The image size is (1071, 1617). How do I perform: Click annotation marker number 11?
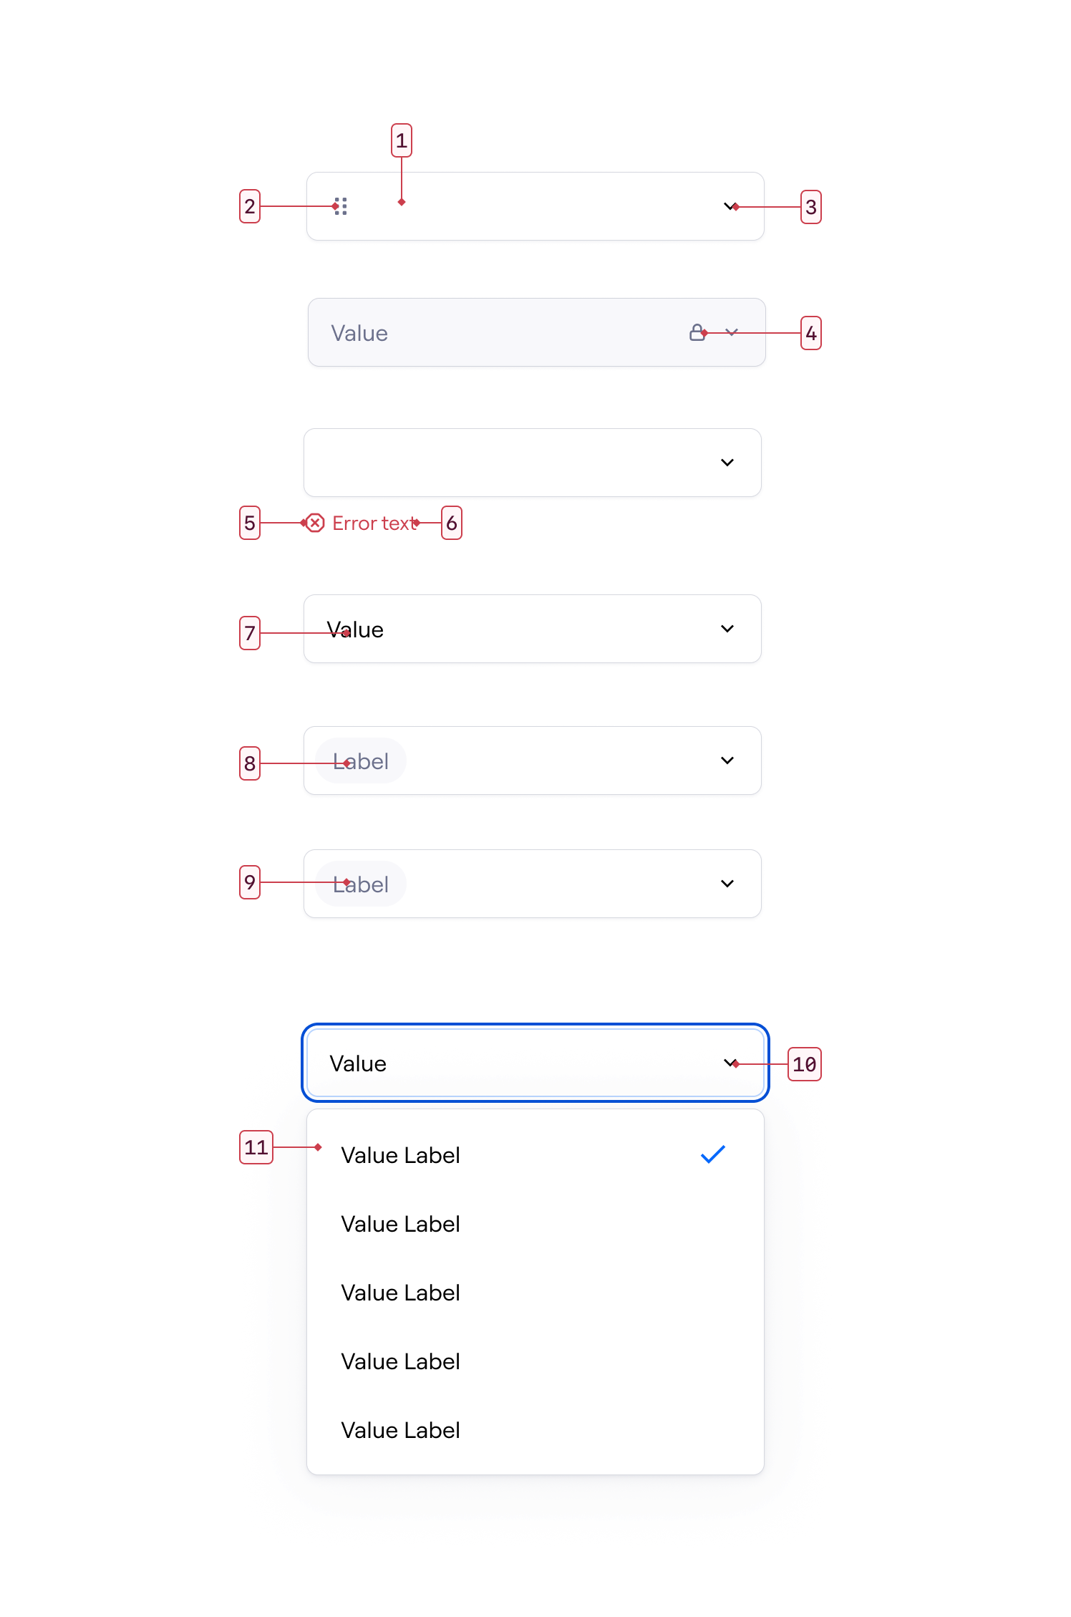[x=256, y=1147]
